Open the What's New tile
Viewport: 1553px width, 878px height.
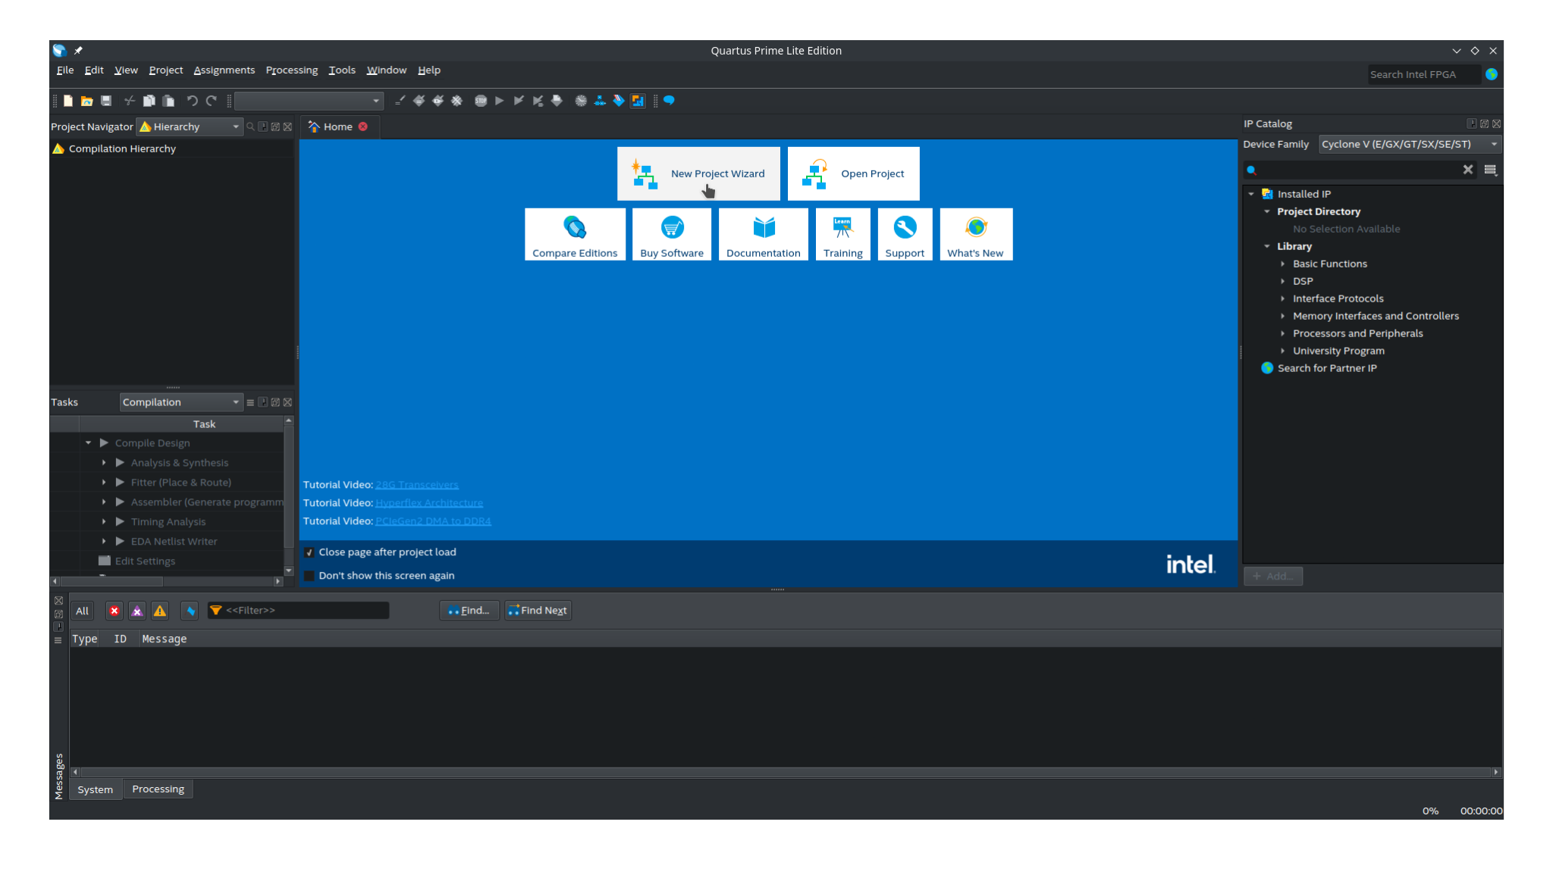pyautogui.click(x=976, y=234)
